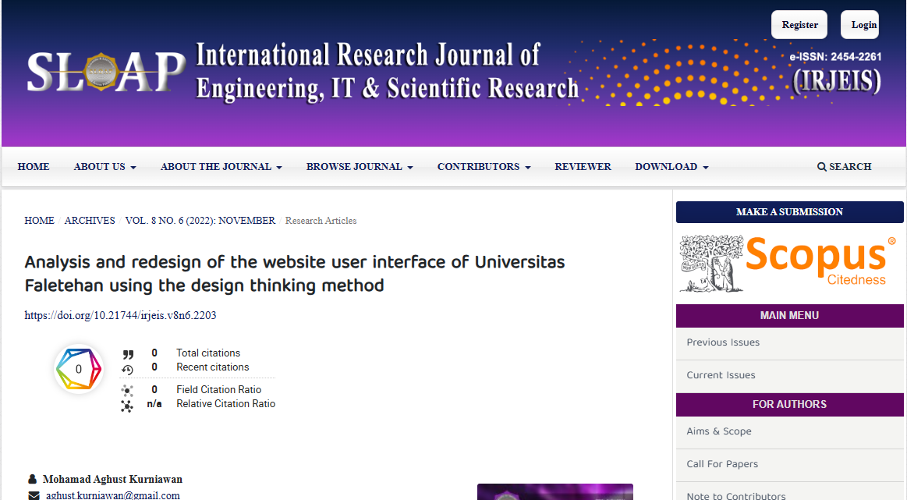
Task: Click the Relative Citation Ratio icon
Action: [x=127, y=406]
